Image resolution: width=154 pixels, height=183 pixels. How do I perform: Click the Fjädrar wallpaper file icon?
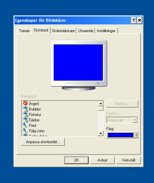pyautogui.click(x=25, y=120)
